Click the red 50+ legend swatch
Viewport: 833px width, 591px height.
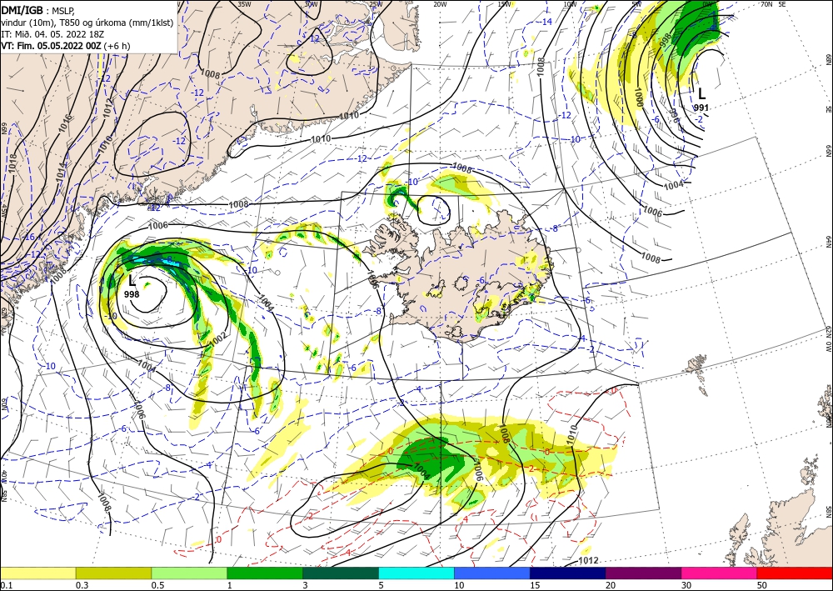[x=795, y=573]
